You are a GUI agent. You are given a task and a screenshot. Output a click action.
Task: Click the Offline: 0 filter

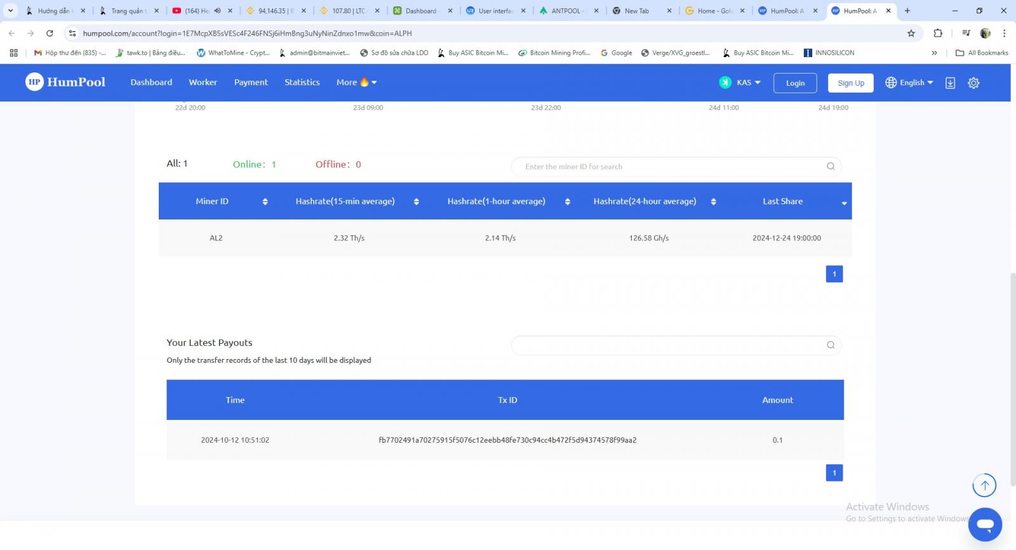coord(338,164)
